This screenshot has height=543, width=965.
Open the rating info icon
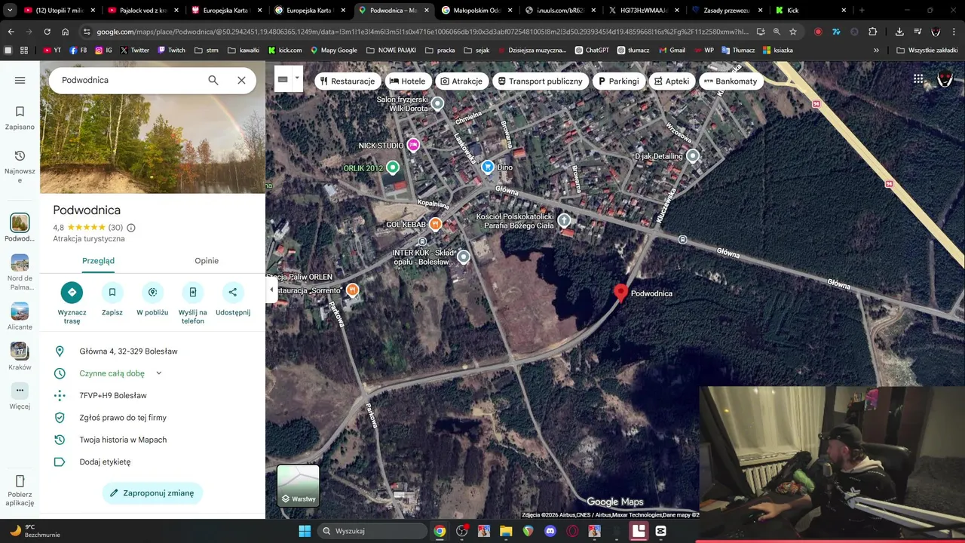[131, 228]
